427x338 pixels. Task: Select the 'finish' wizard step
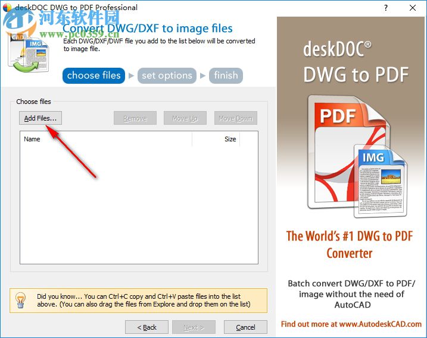[226, 75]
